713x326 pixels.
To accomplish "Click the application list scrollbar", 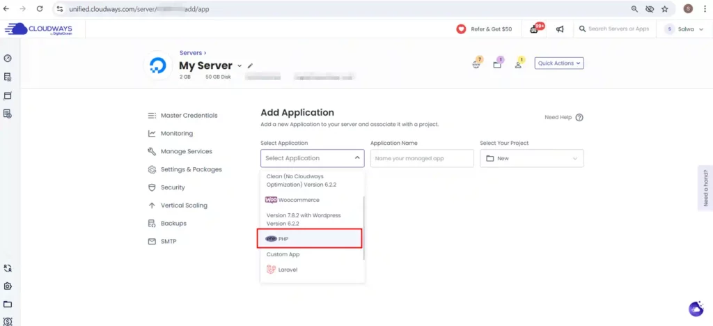I will (x=363, y=228).
